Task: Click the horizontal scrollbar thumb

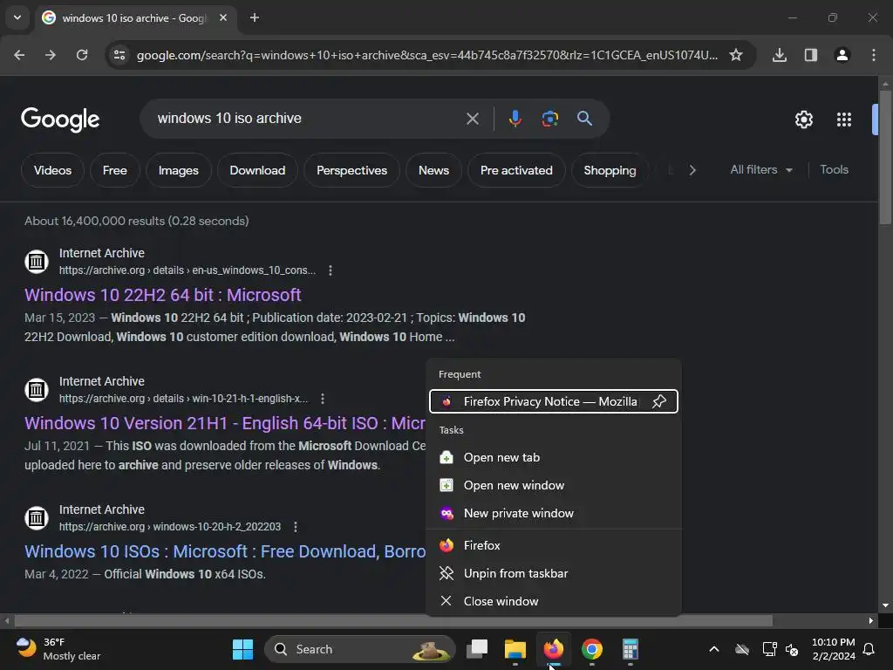Action: (x=393, y=620)
